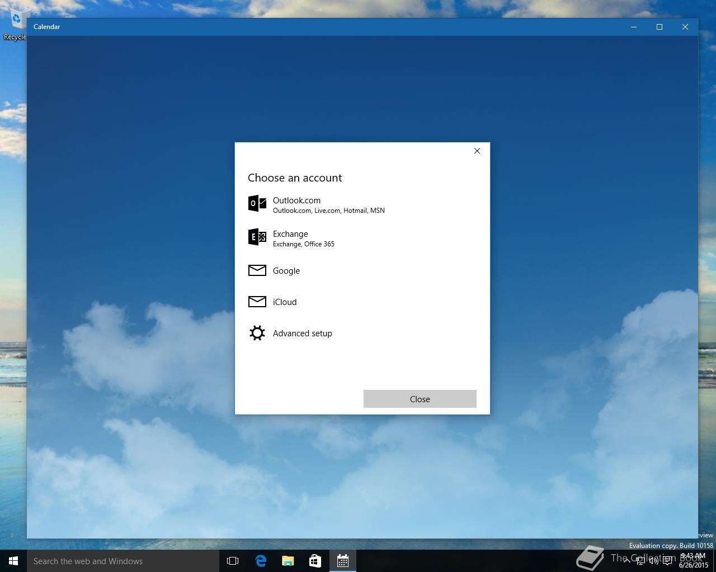Pick Google account text
The image size is (716, 572).
point(286,271)
